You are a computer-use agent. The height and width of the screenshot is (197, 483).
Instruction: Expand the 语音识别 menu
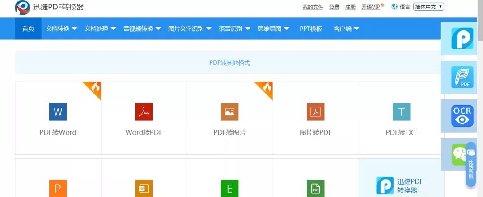click(234, 29)
